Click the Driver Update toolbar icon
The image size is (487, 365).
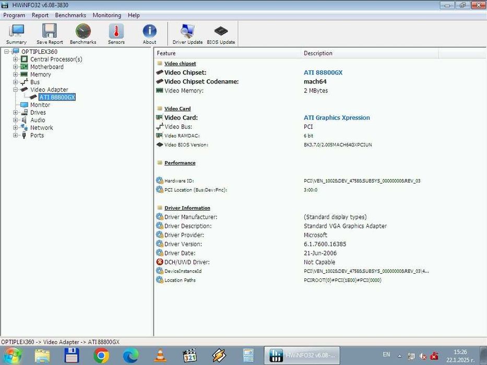pos(187,34)
